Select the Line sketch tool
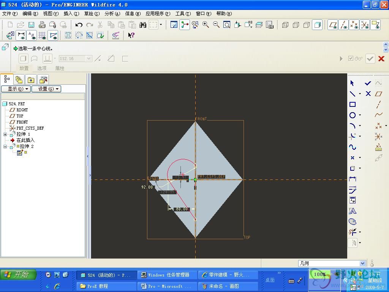 (352, 94)
